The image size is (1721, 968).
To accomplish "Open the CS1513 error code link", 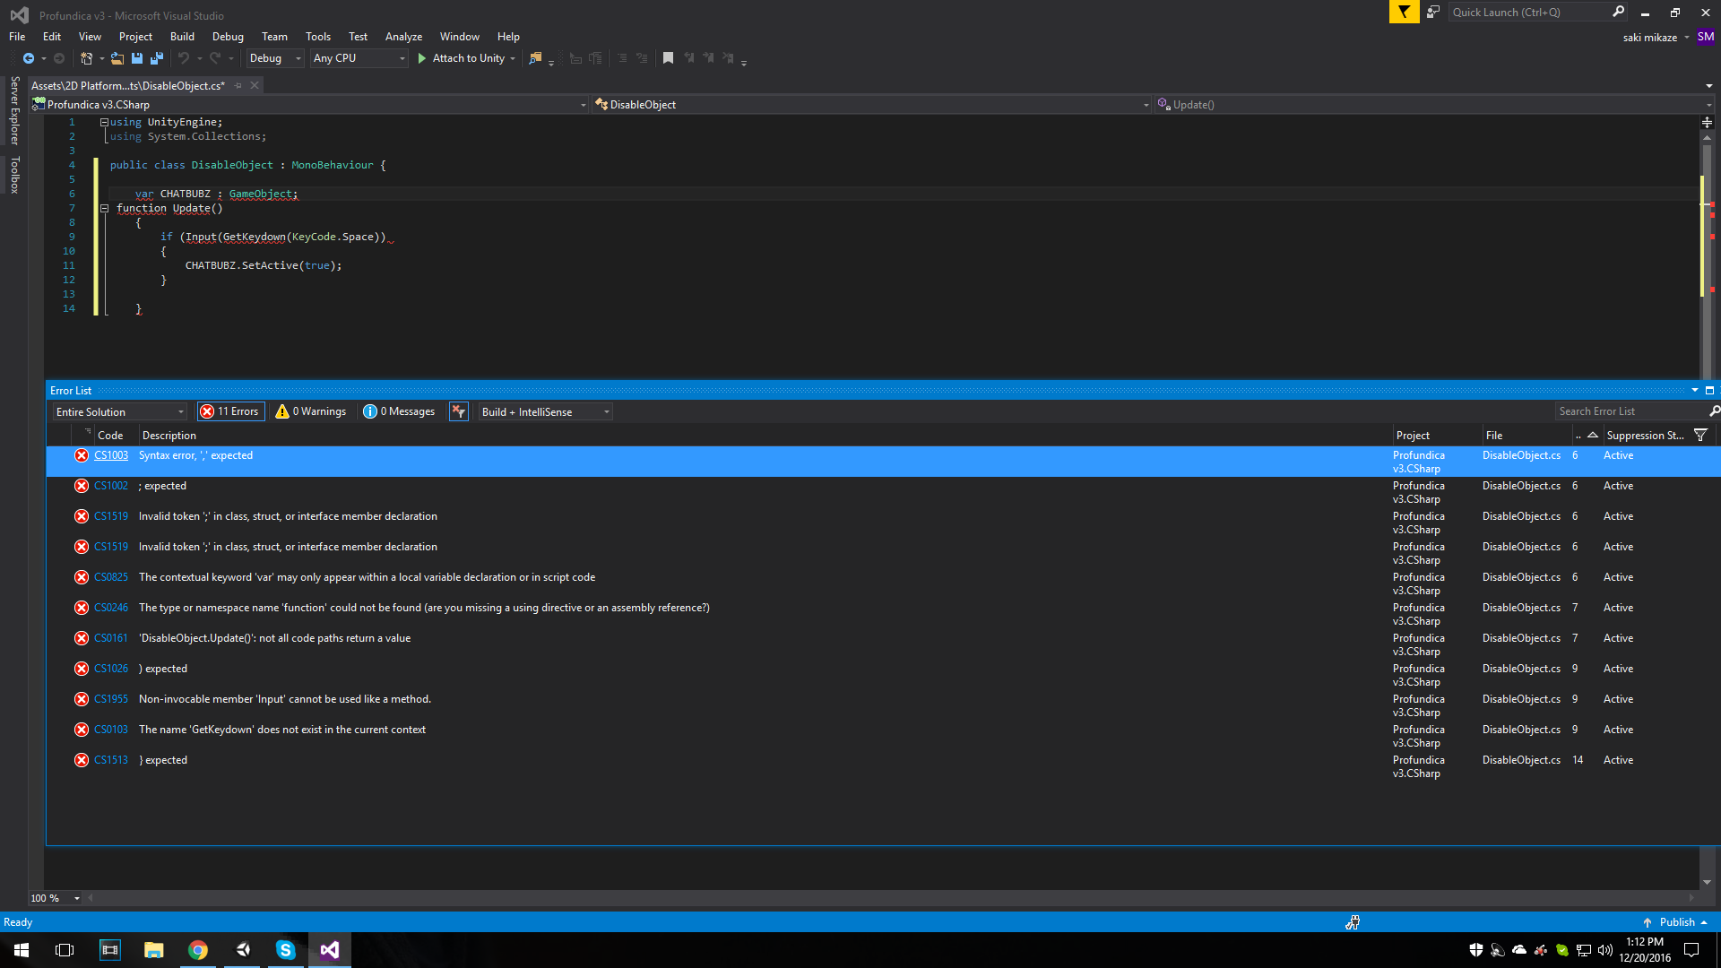I will (x=111, y=760).
